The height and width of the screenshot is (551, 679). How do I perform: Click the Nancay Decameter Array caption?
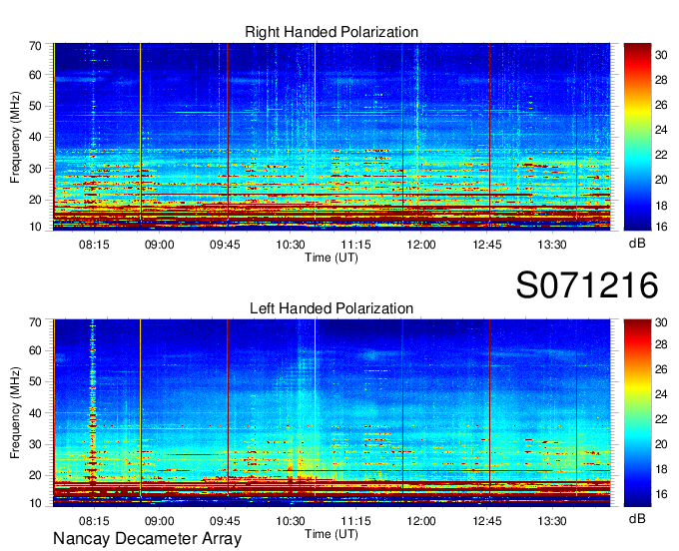(147, 539)
